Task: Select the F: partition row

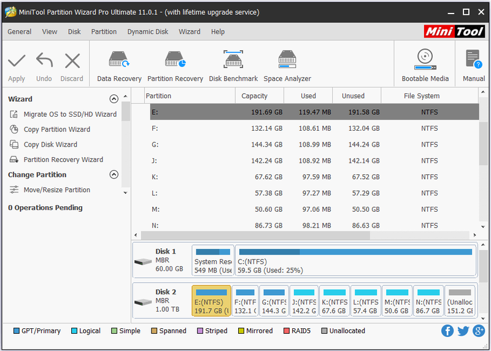Action: pyautogui.click(x=314, y=128)
